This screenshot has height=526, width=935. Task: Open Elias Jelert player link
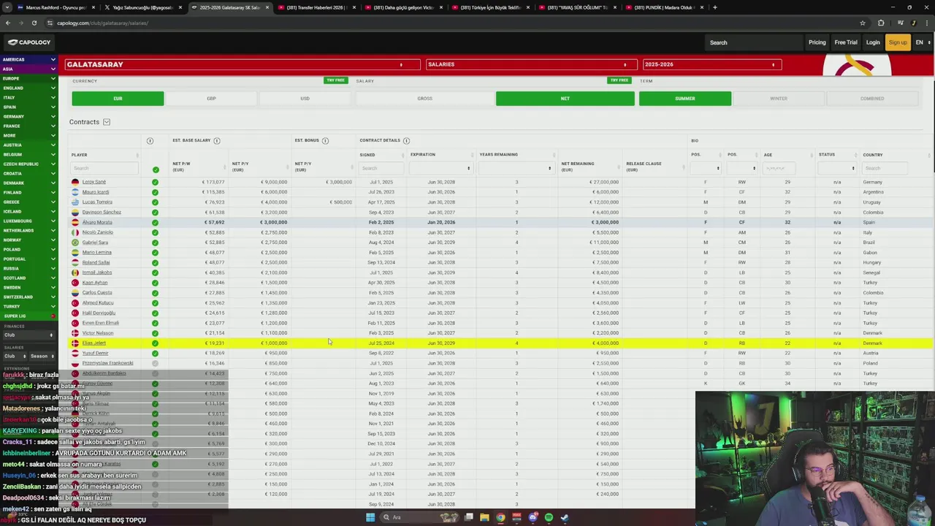coord(94,343)
